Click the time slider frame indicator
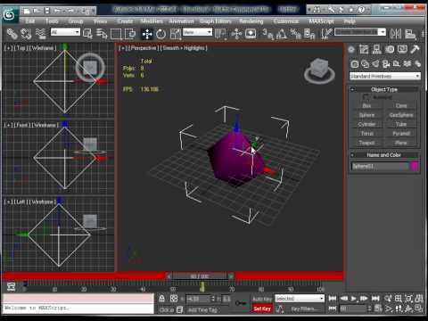 tap(200, 276)
